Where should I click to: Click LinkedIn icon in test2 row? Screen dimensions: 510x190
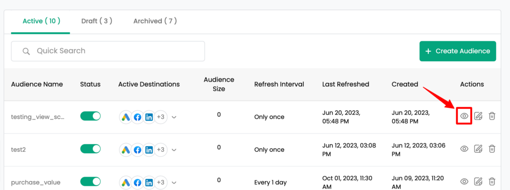tap(149, 150)
